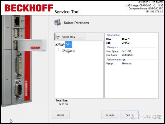Click the Refresh Disks button
165x124 pixels.
click(x=70, y=37)
